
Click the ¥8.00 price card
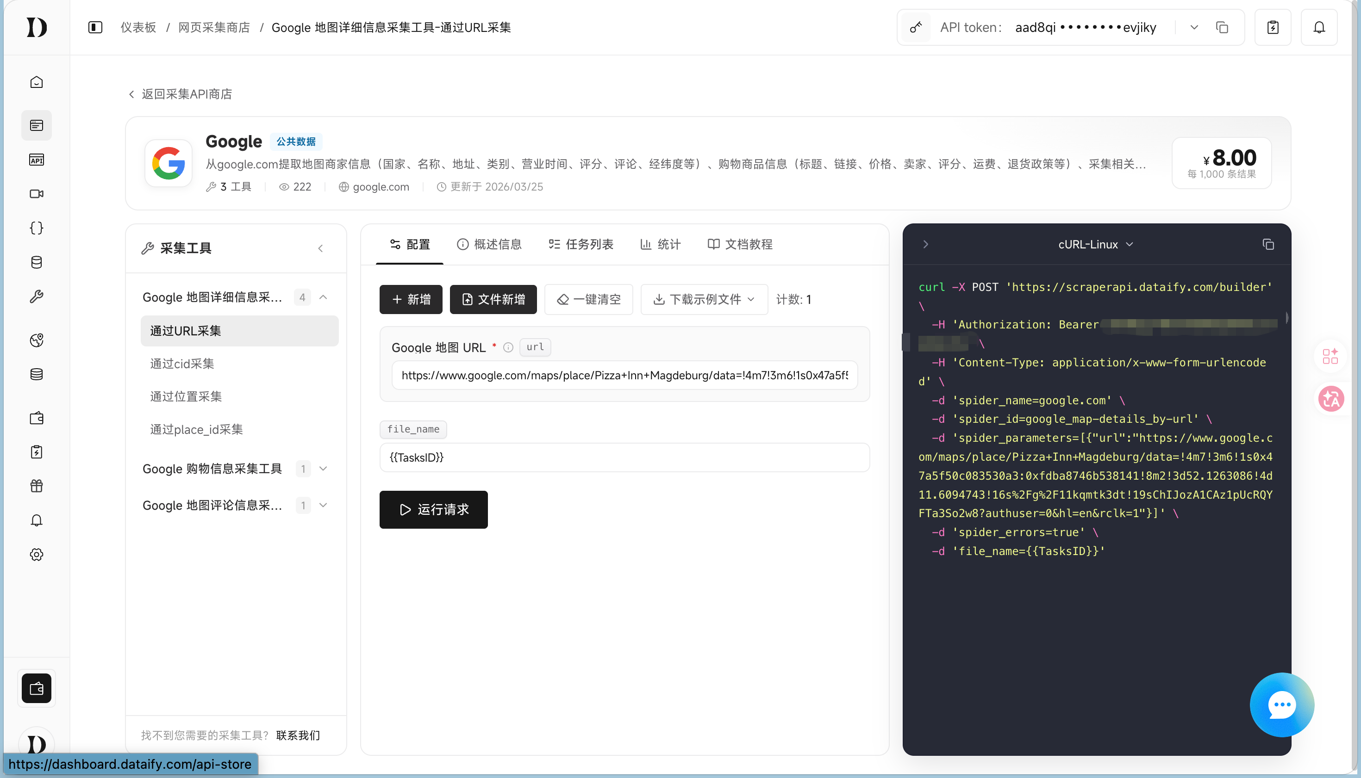(x=1221, y=163)
